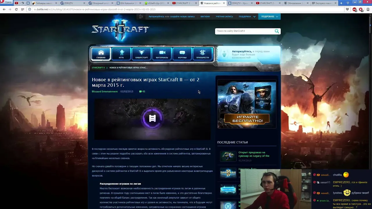Open the Speed Dial grid icon
This screenshot has width=372, height=209.
pos(22,9)
